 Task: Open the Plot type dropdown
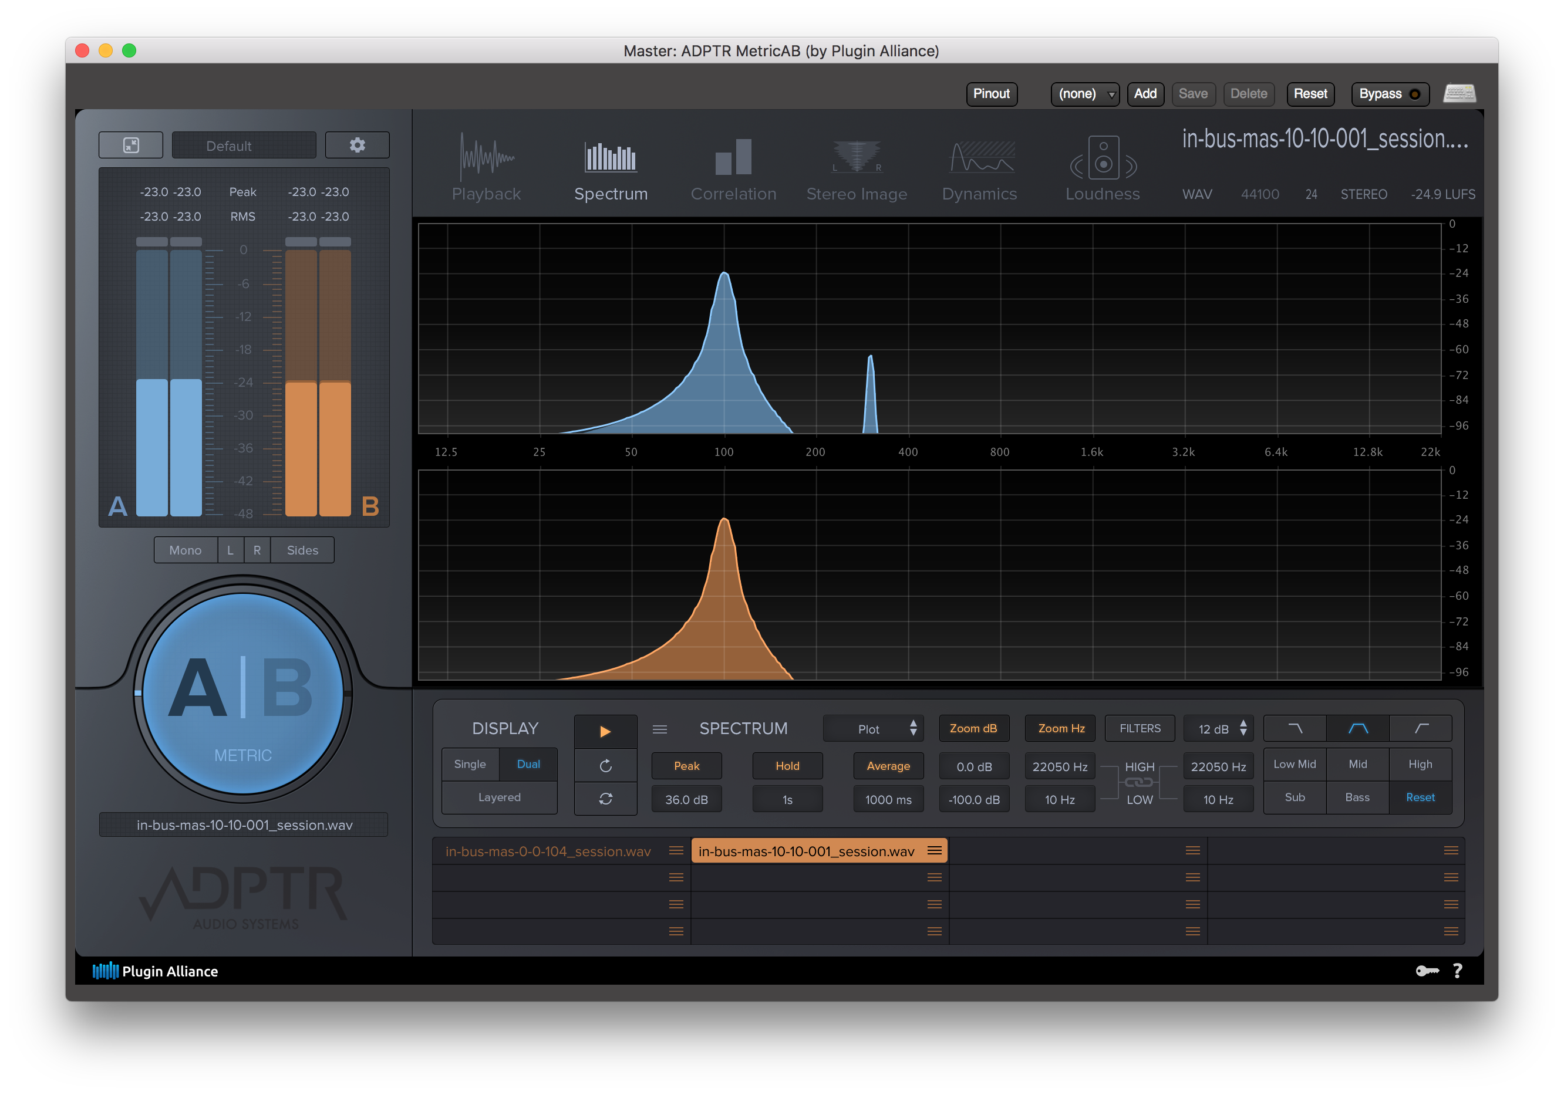(873, 729)
